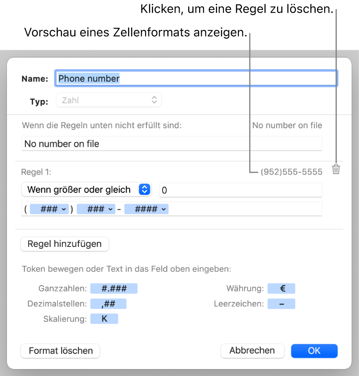Click the Ganzzahlen #.### token
This screenshot has width=359, height=376.
pyautogui.click(x=113, y=289)
